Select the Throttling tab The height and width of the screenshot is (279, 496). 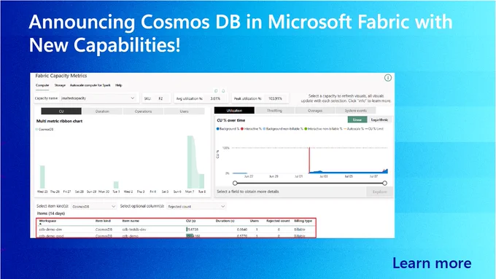[x=274, y=111]
